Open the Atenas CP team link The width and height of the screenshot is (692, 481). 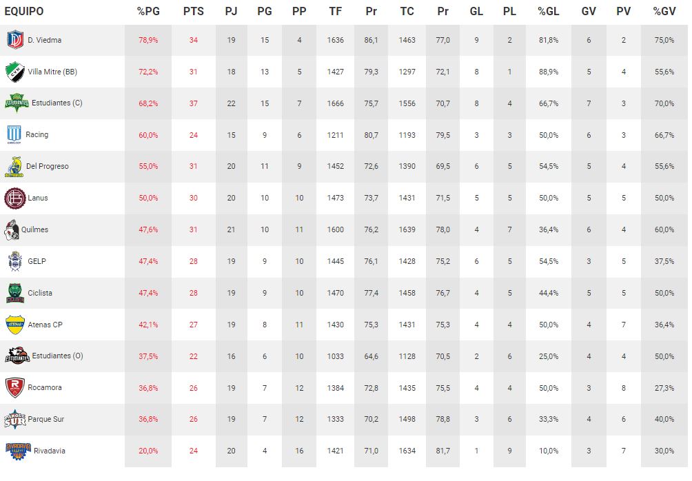tap(45, 325)
